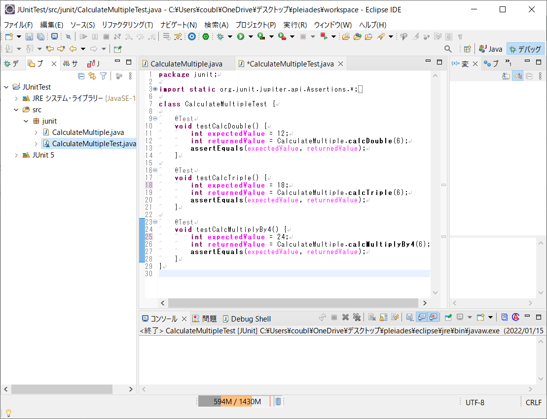Expand the JRE システム・ライブラリー node
The height and width of the screenshot is (419, 547).
click(16, 98)
